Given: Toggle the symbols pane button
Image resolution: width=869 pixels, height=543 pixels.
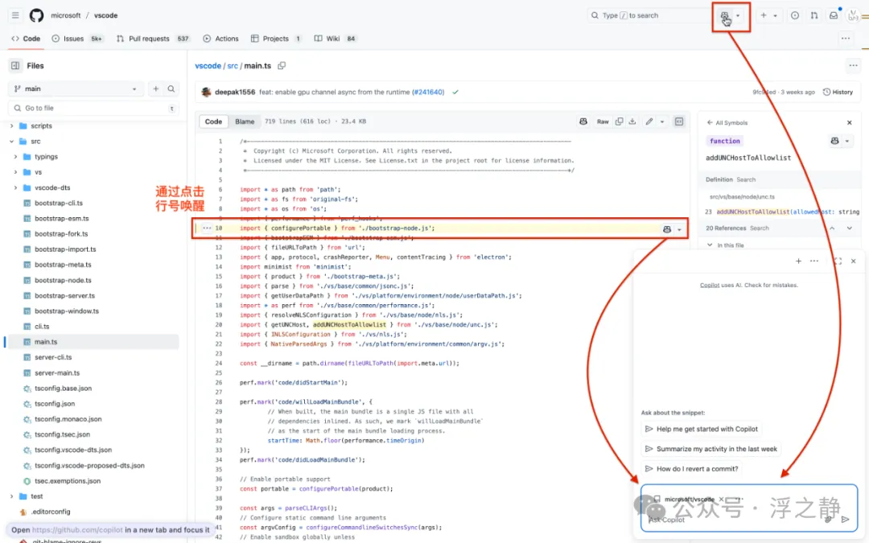Looking at the screenshot, I should pyautogui.click(x=679, y=121).
